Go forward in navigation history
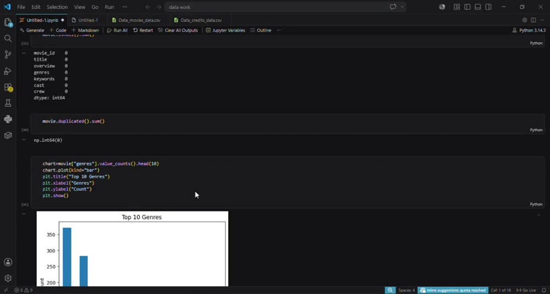This screenshot has height=294, width=550. point(158,7)
